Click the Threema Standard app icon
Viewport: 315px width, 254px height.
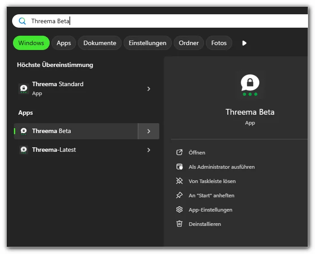point(24,89)
